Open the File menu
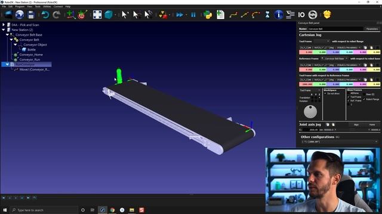The width and height of the screenshot is (382, 214). [x=4, y=7]
